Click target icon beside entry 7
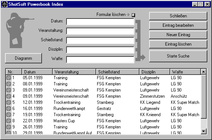 click(x=9, y=115)
